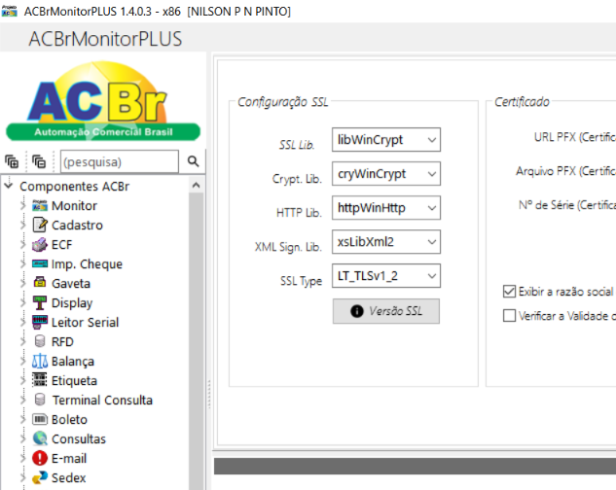Click the Imp. Cheque icon

pyautogui.click(x=40, y=263)
